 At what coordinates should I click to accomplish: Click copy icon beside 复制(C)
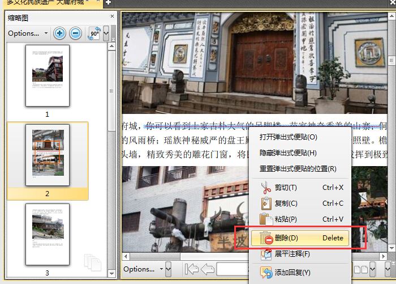click(266, 204)
